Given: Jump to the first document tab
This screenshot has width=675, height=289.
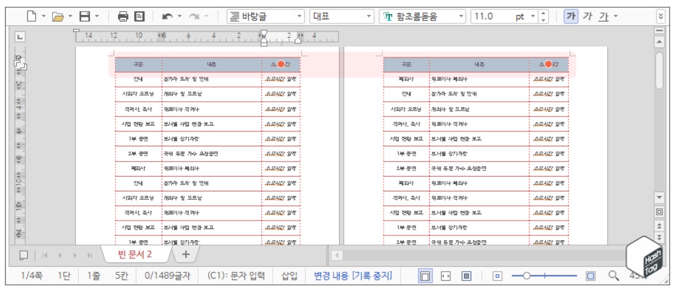Looking at the screenshot, I should 44,255.
